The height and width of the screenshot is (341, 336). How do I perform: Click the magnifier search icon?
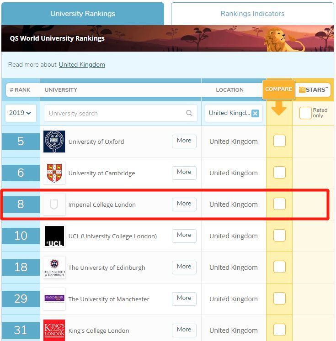coord(189,113)
